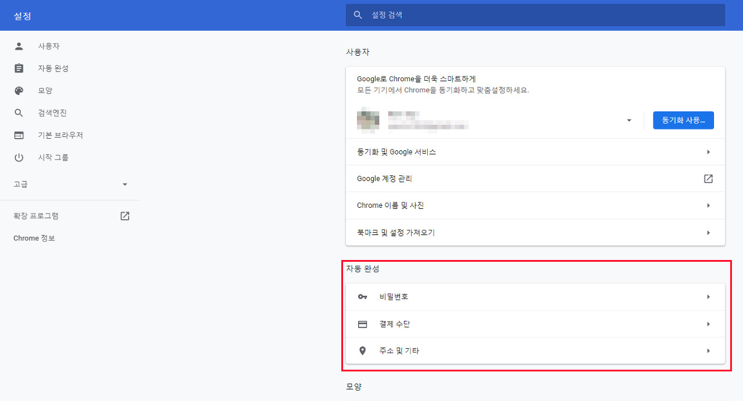Open the account dropdown arrow beside 동기화 button
The width and height of the screenshot is (743, 401).
[x=629, y=121]
